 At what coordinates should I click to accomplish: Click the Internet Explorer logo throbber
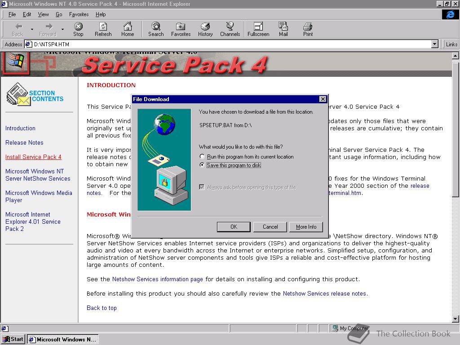click(x=450, y=14)
